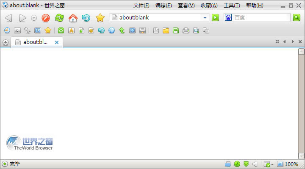Click the page with green box icon
The width and height of the screenshot is (305, 169).
[81, 30]
